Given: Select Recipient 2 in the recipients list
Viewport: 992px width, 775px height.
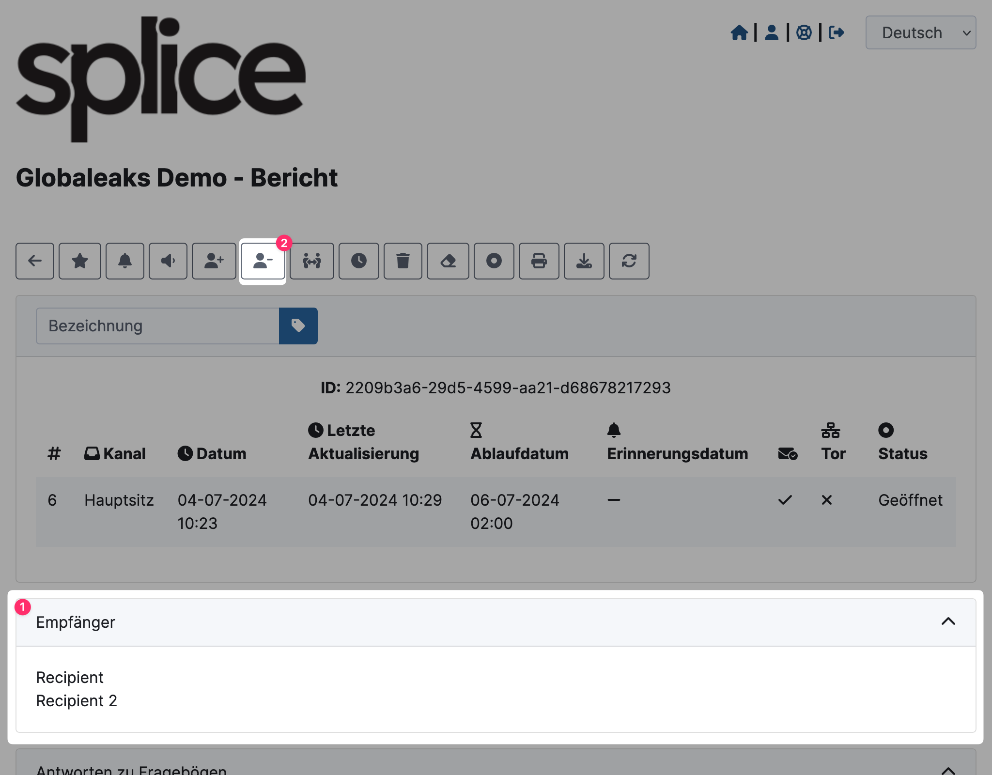Looking at the screenshot, I should tap(77, 700).
